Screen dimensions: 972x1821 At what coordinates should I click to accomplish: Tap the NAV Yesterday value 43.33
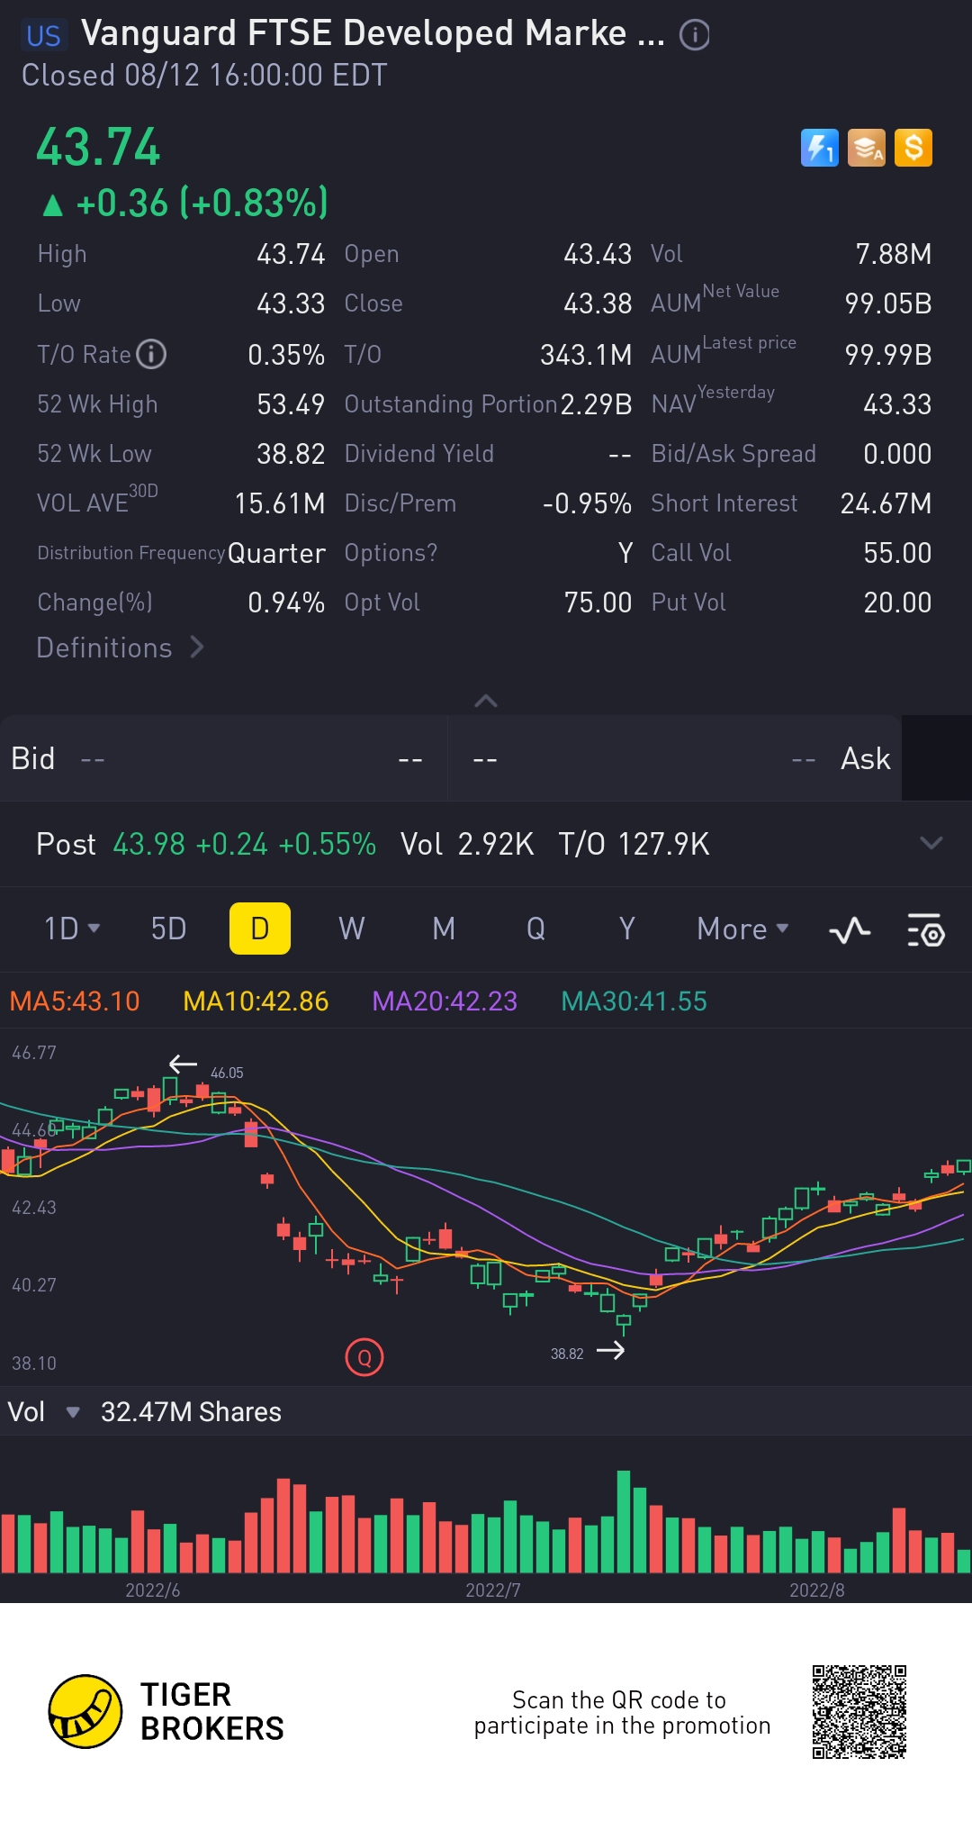(897, 404)
